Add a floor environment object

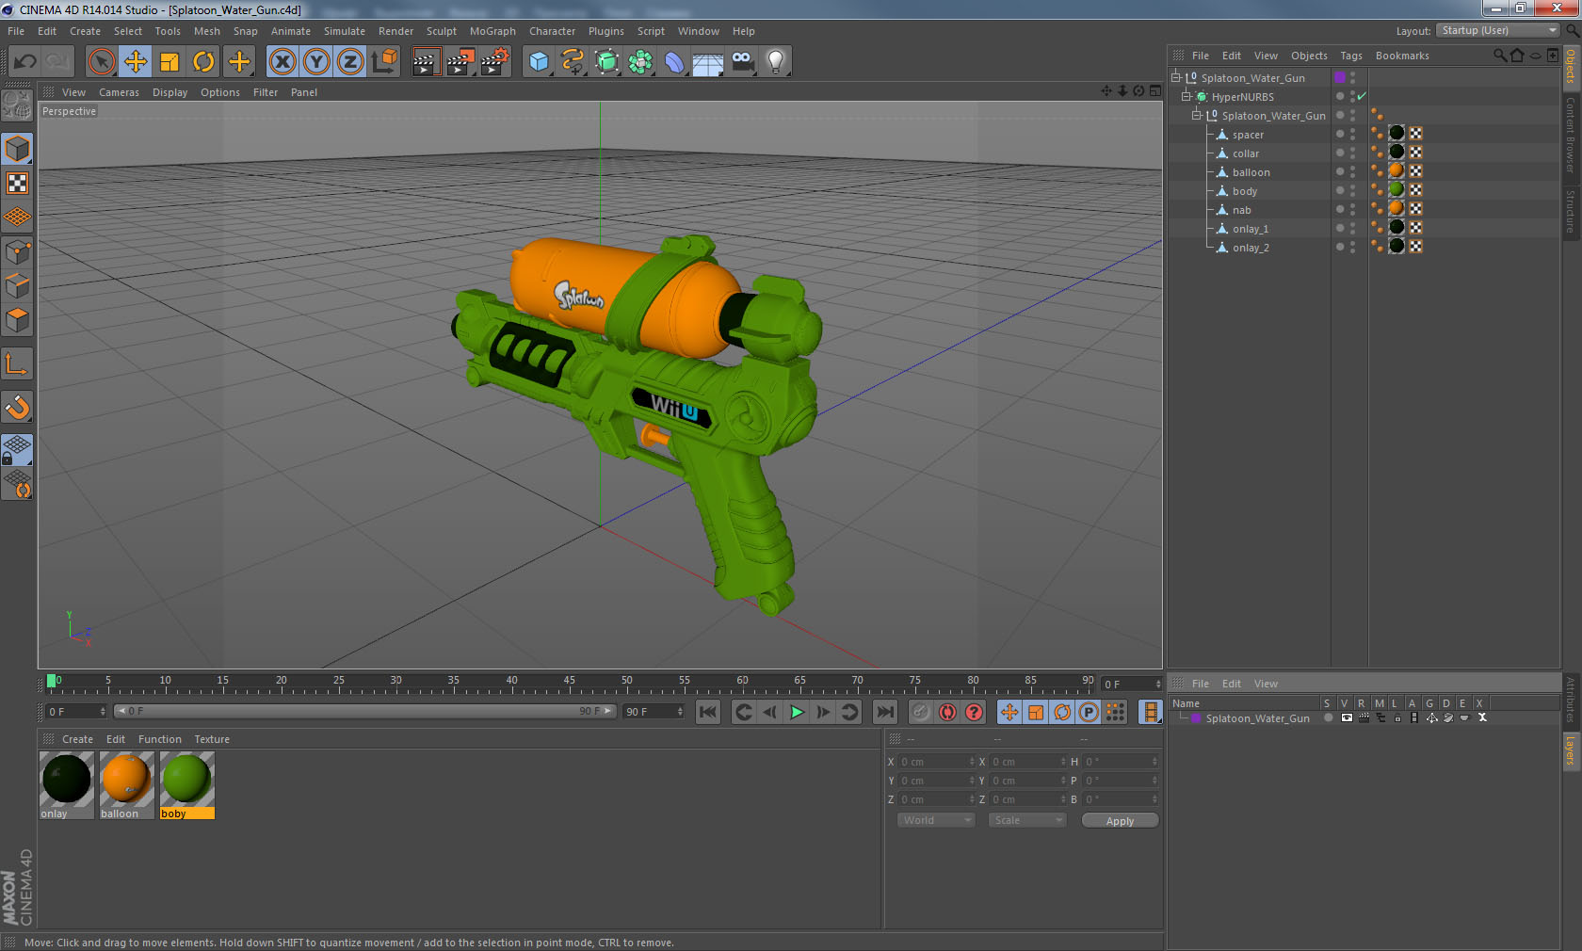click(708, 62)
